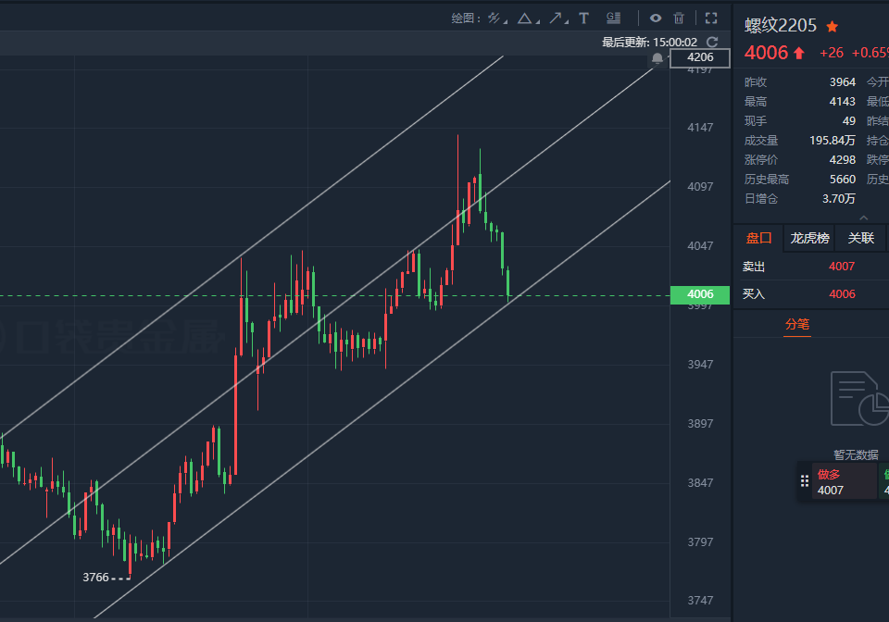Select the trend line drawing tool

494,19
